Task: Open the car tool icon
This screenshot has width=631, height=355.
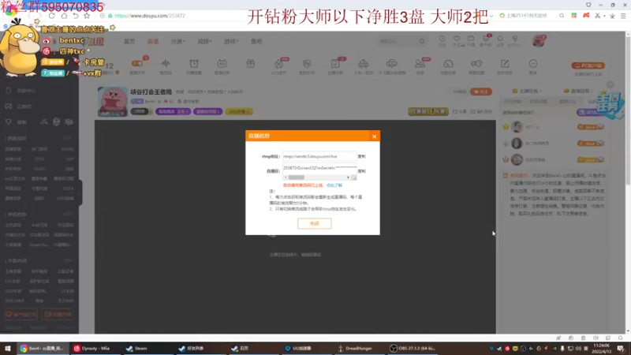Action: (364, 65)
